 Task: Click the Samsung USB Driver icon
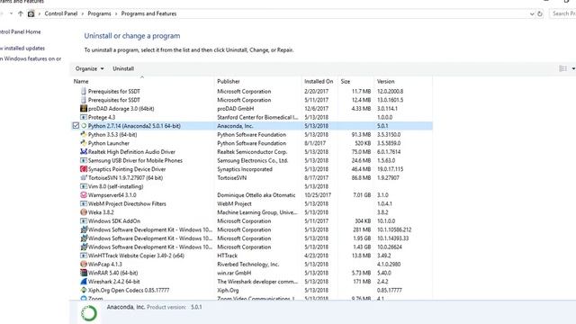[x=84, y=160]
